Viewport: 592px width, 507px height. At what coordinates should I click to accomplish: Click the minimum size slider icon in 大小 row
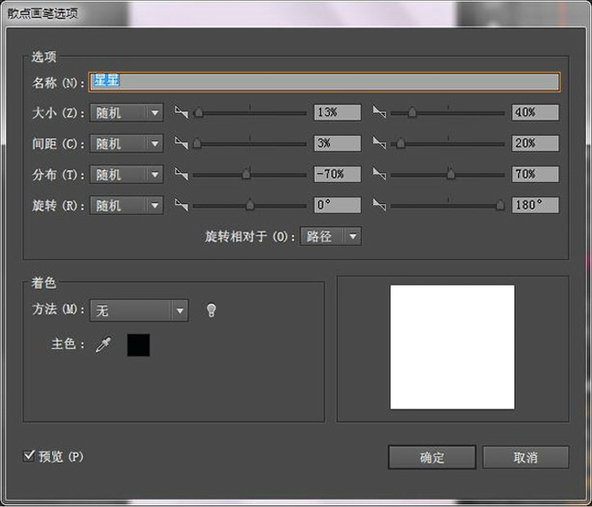click(x=181, y=112)
